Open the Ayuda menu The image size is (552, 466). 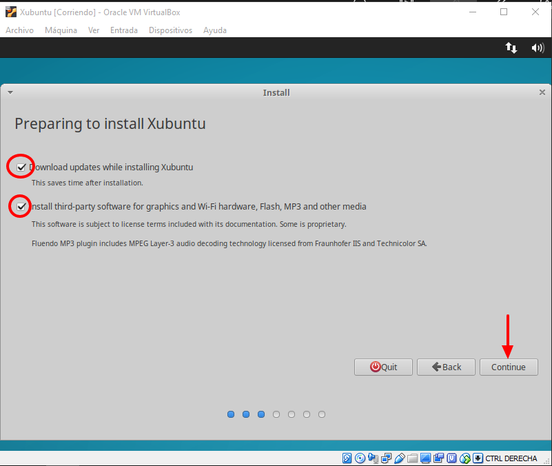215,30
